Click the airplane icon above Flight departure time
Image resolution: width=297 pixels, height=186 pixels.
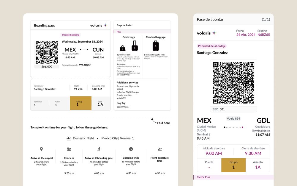160,149
